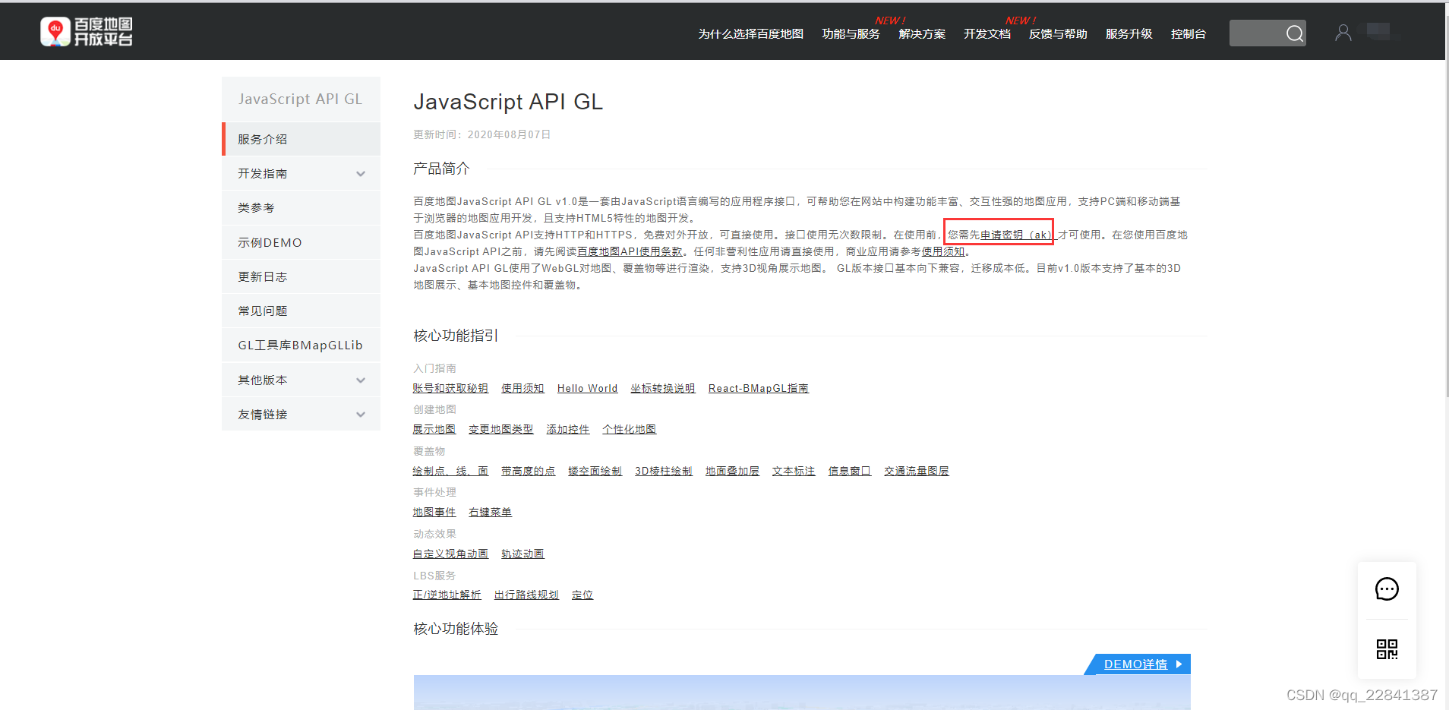Open 百度地图API使用条款 link
Screen dimensions: 1449x710
(630, 251)
